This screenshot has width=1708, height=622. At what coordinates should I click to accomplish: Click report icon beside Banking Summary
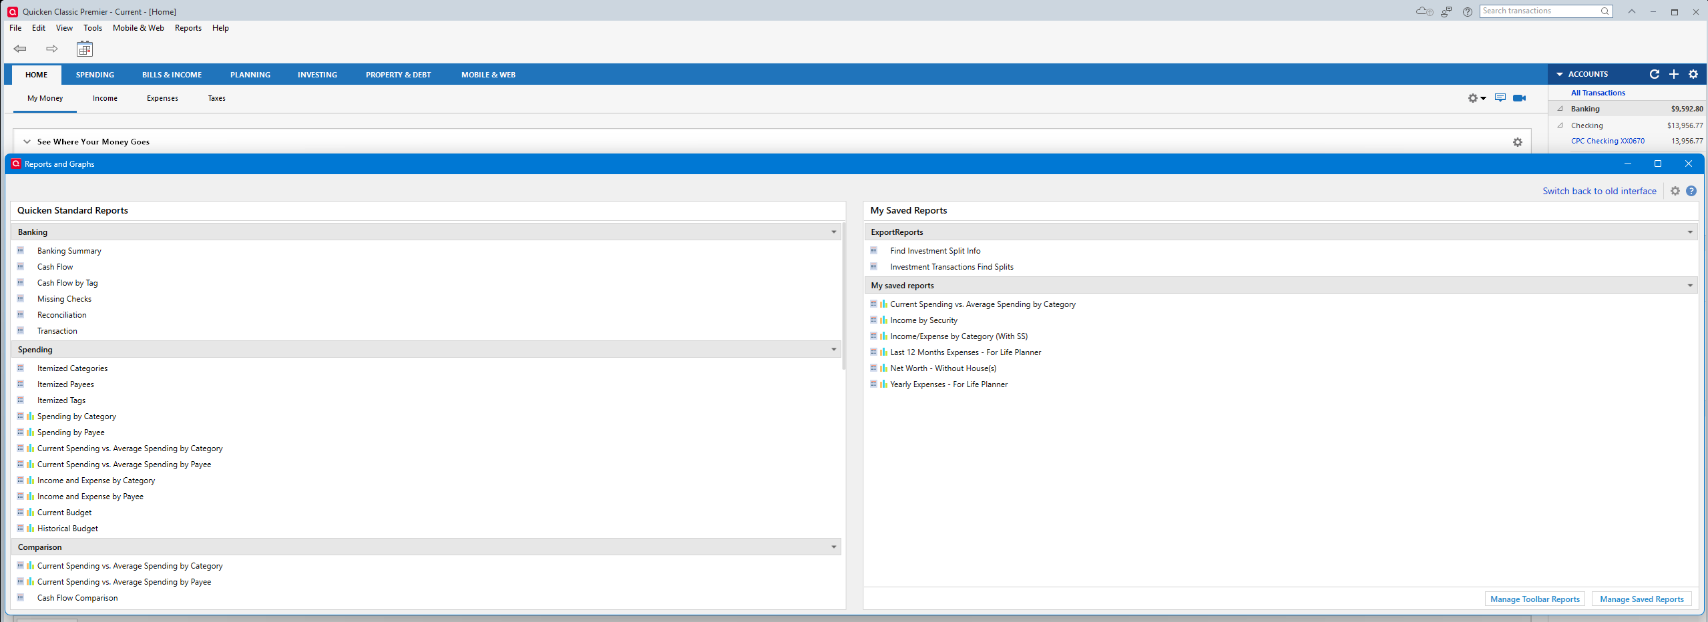(x=21, y=250)
